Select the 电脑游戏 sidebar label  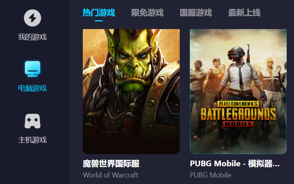pyautogui.click(x=32, y=88)
